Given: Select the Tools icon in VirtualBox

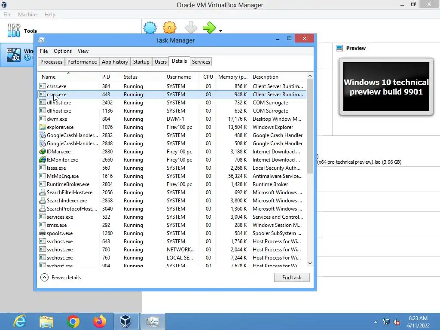Looking at the screenshot, I should click(14, 31).
